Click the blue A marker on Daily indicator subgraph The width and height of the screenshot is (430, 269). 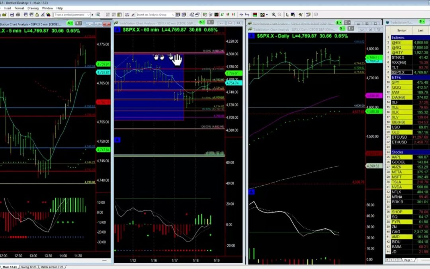(252, 192)
